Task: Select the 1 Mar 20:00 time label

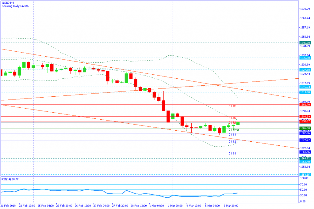Action: click(176, 206)
